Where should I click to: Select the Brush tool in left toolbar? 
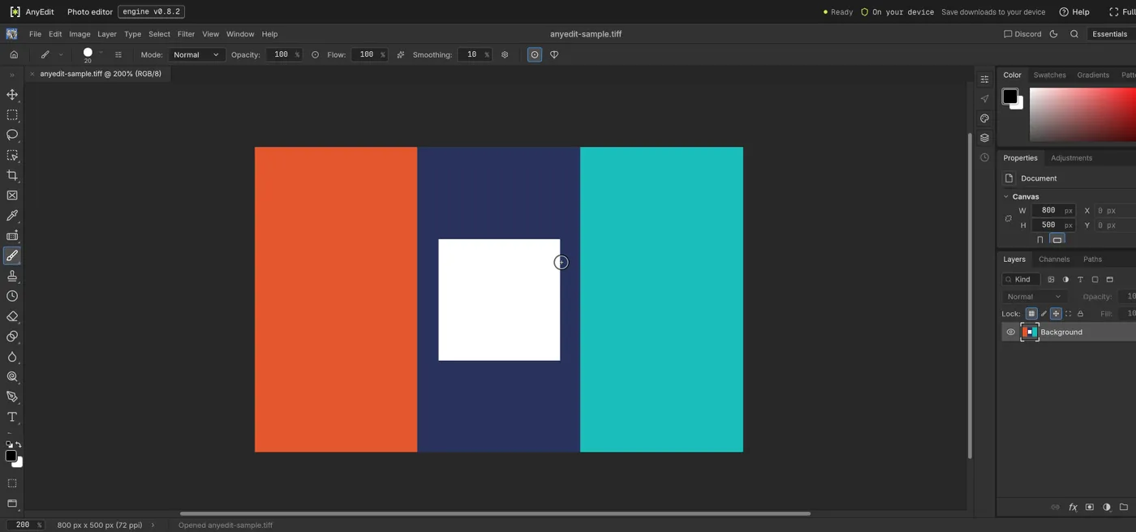click(12, 255)
